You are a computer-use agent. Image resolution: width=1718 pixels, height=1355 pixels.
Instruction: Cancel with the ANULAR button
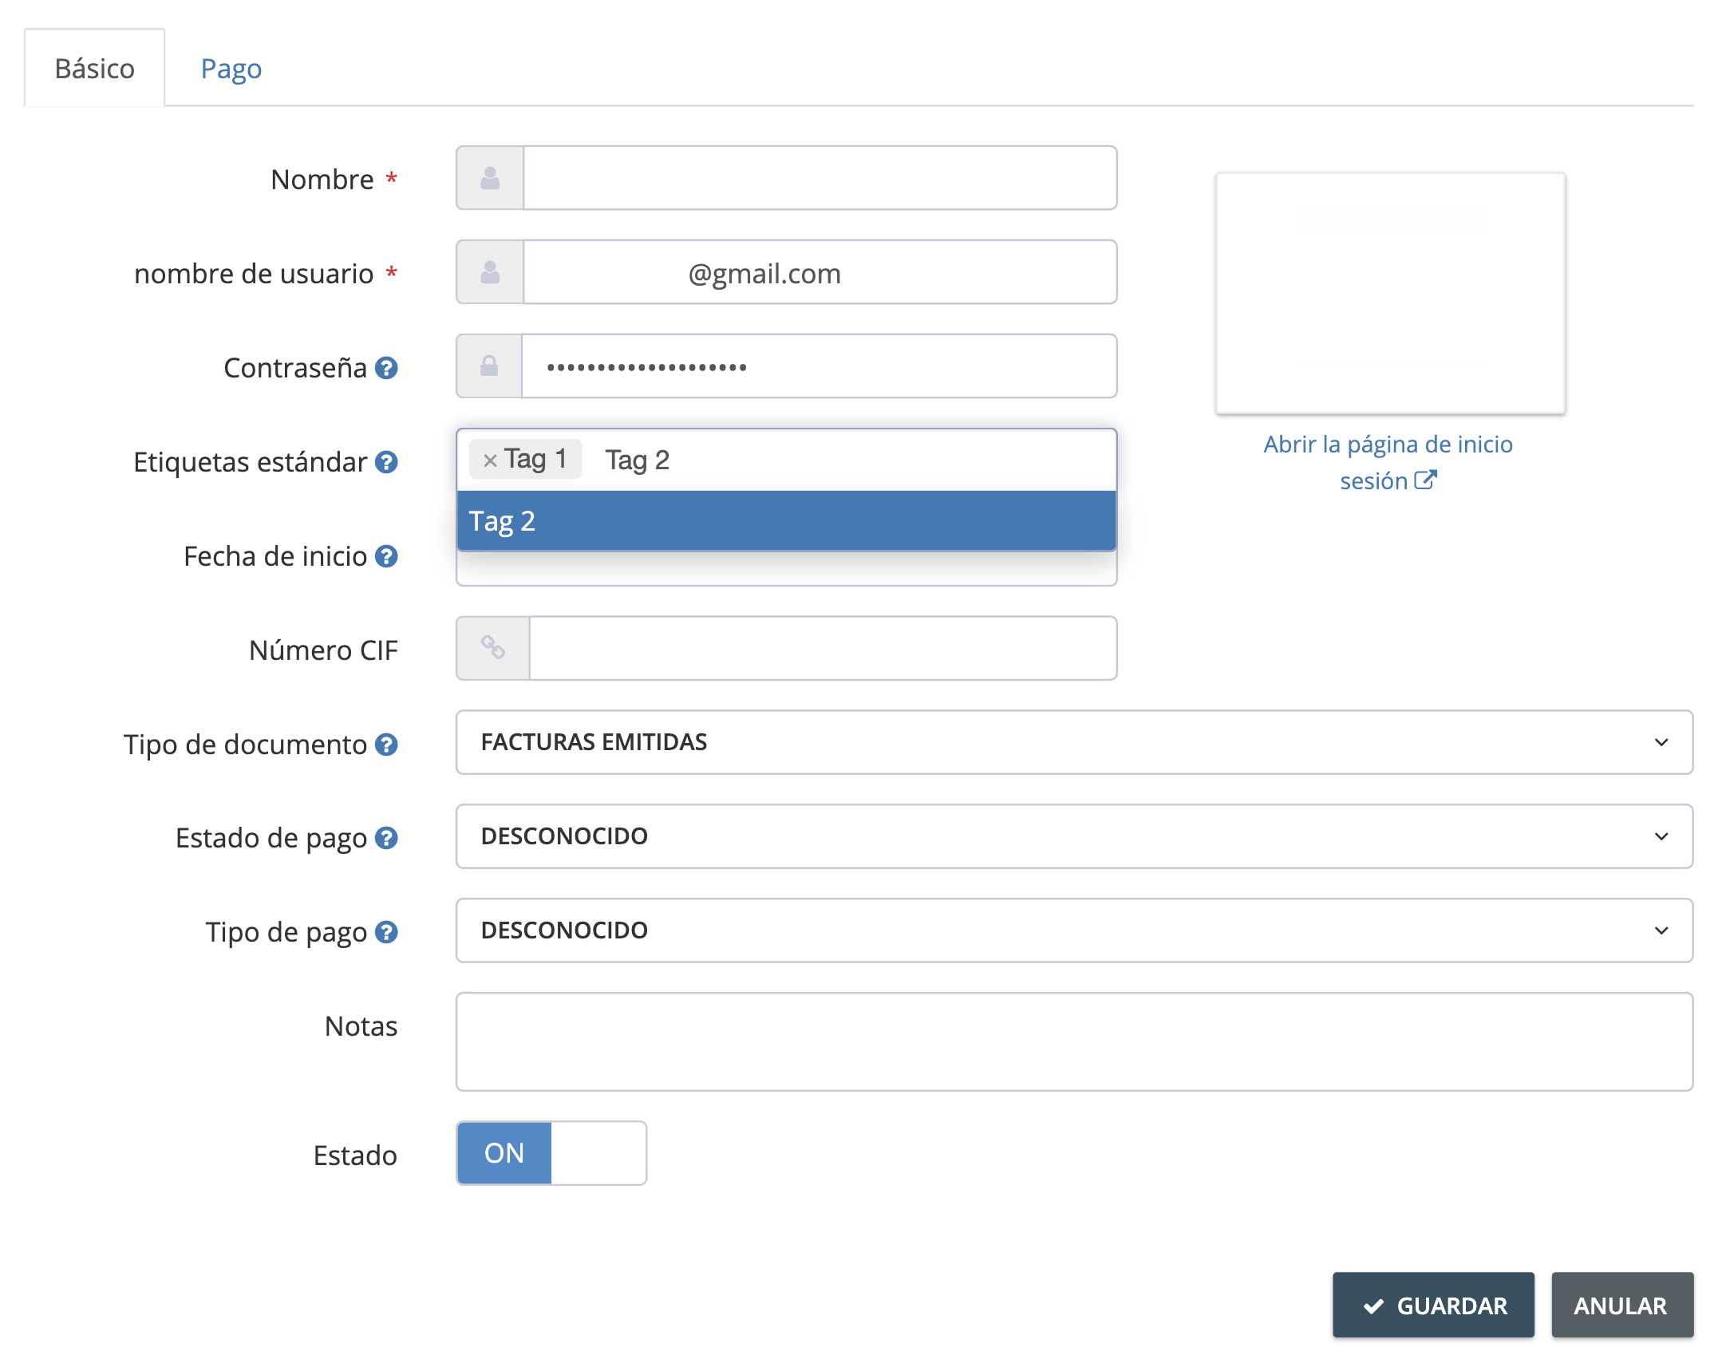[1621, 1306]
